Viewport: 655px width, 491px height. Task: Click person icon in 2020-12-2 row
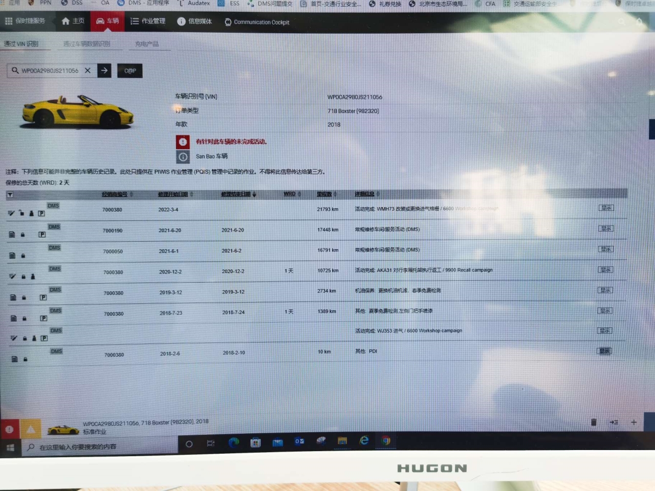pos(33,277)
